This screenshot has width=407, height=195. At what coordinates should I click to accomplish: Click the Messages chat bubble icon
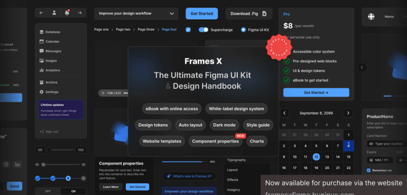click(x=41, y=51)
